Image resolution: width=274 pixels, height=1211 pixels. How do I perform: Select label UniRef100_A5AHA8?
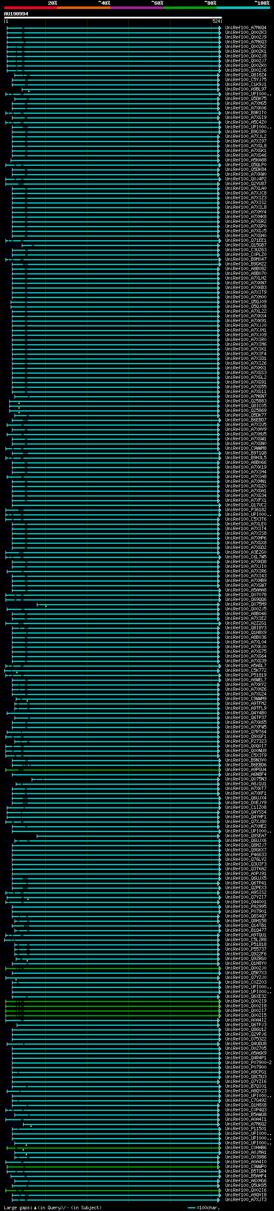click(245, 590)
